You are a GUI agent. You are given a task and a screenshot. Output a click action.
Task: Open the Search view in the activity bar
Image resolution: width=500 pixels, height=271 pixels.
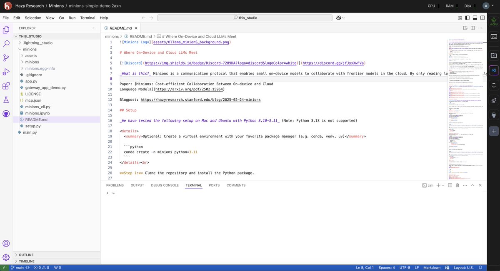point(6,44)
